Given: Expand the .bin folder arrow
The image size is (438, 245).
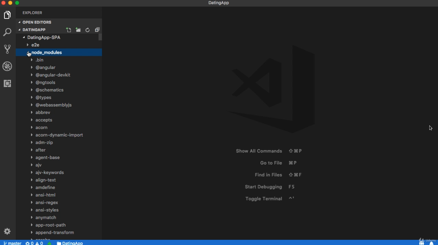Looking at the screenshot, I should (x=32, y=60).
